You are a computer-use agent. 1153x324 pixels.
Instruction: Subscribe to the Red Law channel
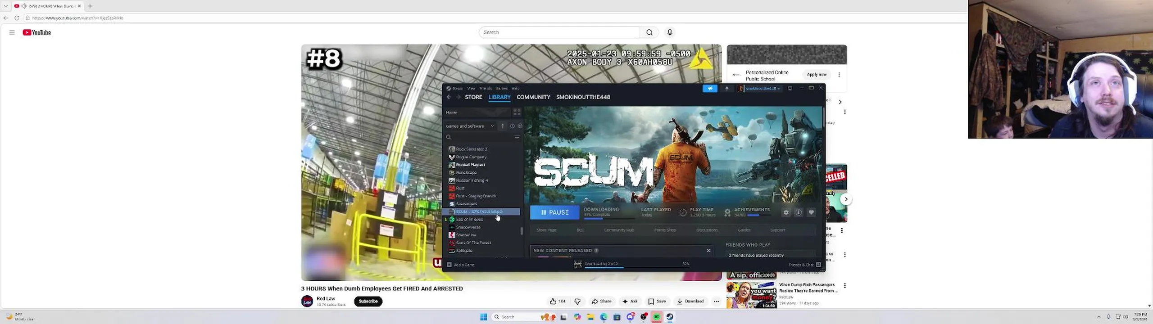(368, 301)
